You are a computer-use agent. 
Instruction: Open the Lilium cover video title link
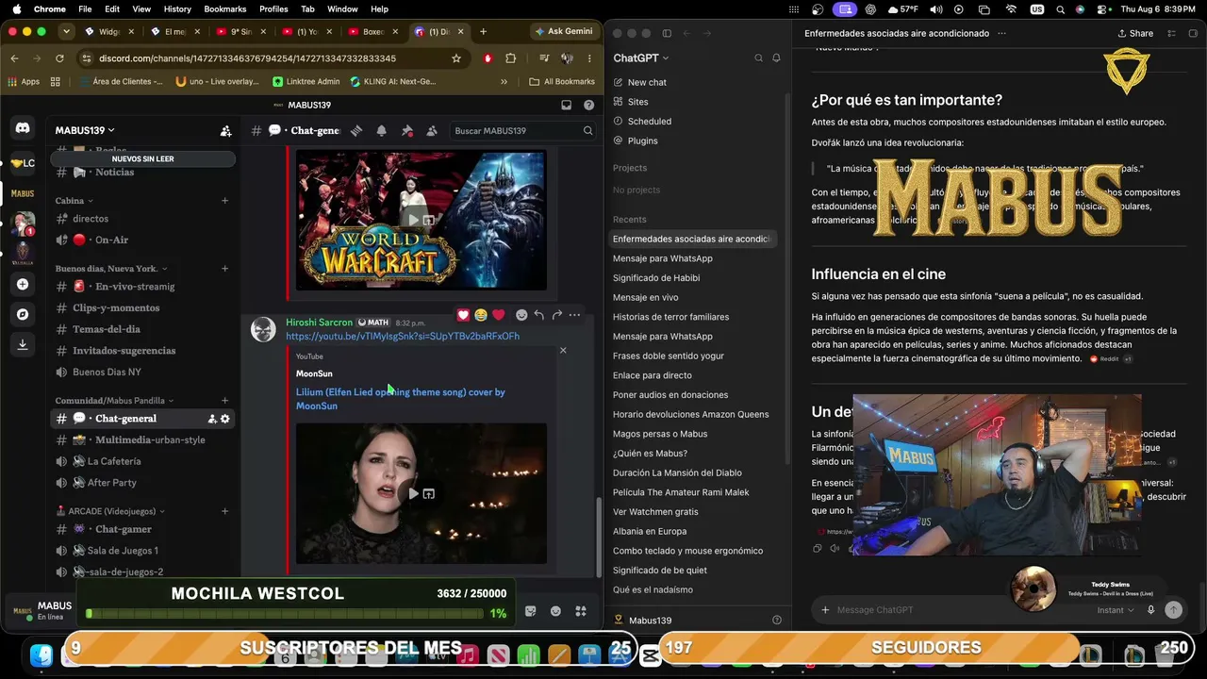pyautogui.click(x=401, y=399)
